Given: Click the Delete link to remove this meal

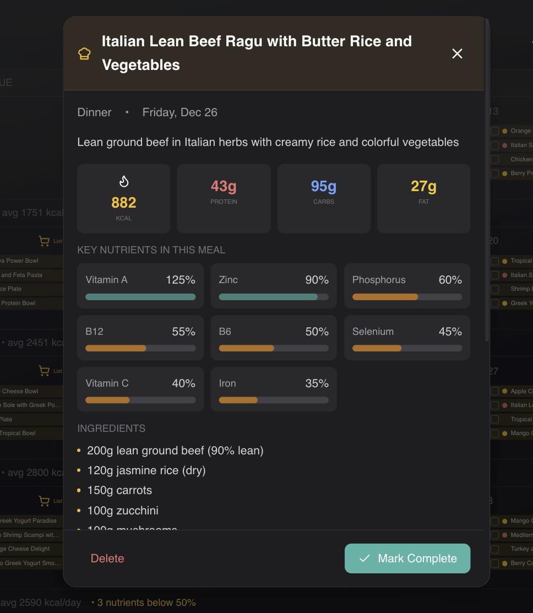Looking at the screenshot, I should click(107, 558).
